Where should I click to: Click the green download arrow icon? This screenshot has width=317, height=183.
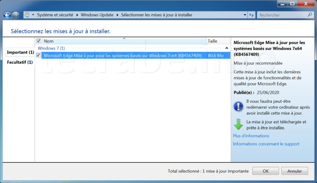click(238, 124)
